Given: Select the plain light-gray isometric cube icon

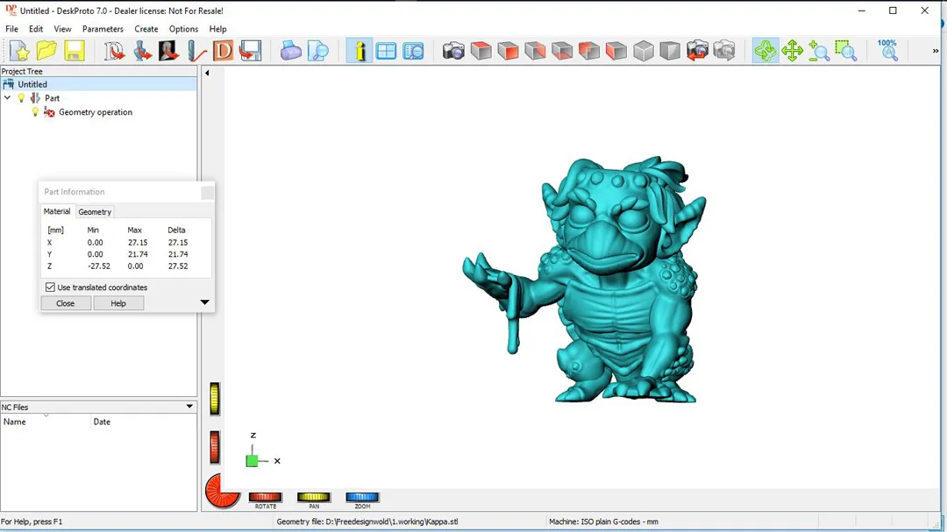Looking at the screenshot, I should coord(644,51).
